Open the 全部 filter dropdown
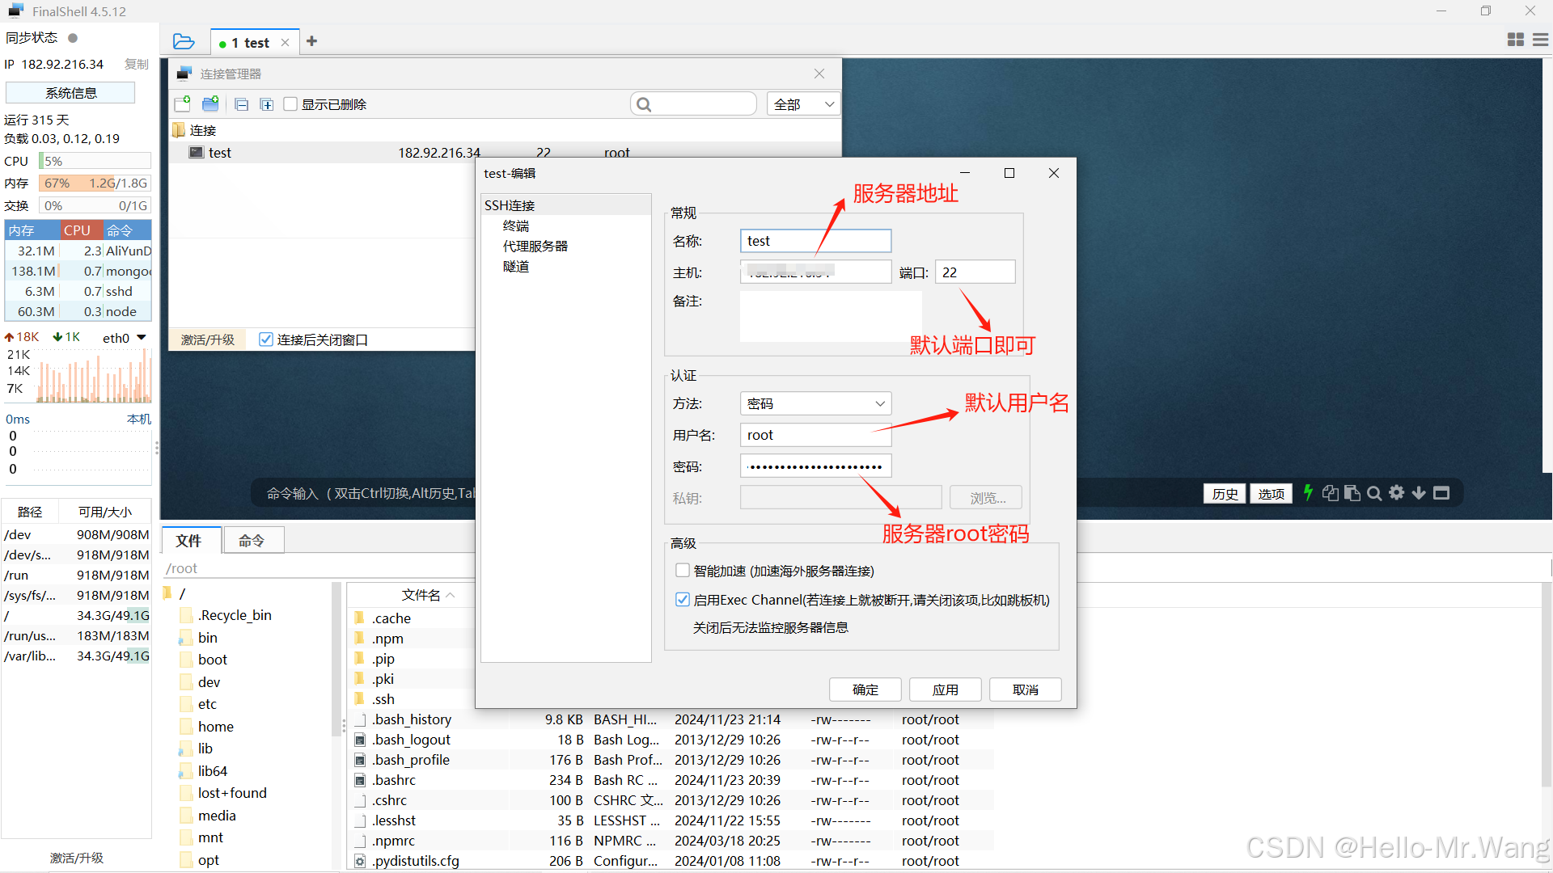Viewport: 1553px width, 873px height. (x=803, y=104)
